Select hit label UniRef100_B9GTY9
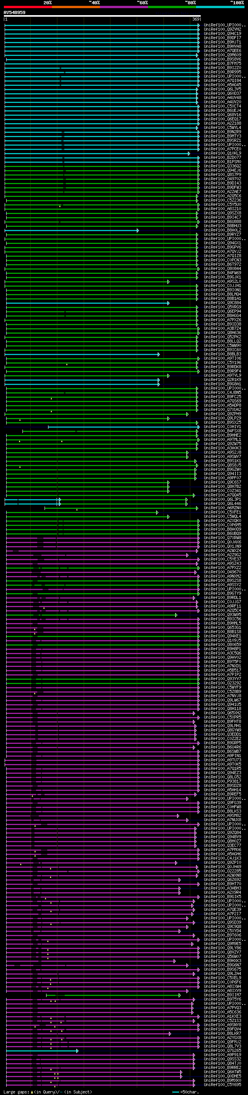The image size is (248, 1095). click(222, 594)
